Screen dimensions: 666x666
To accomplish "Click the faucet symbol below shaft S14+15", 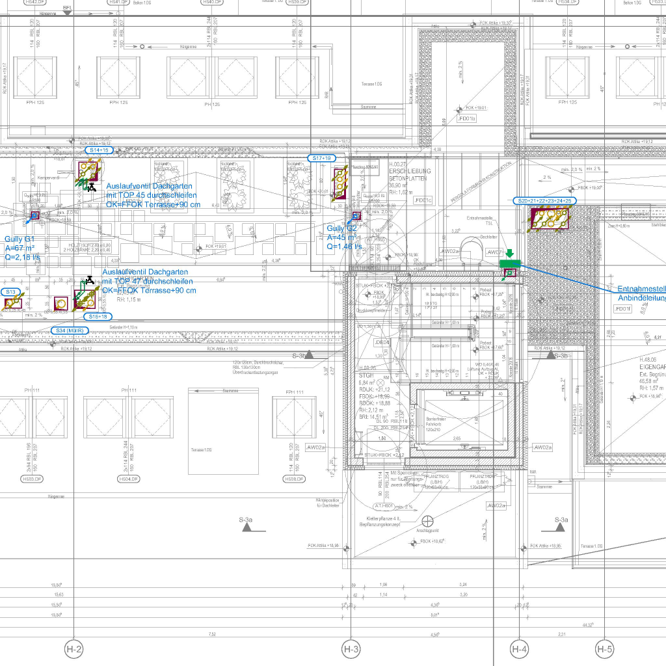I will (91, 187).
